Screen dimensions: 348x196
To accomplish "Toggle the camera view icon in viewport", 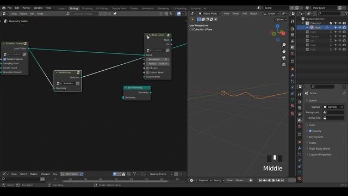I will coord(284,58).
